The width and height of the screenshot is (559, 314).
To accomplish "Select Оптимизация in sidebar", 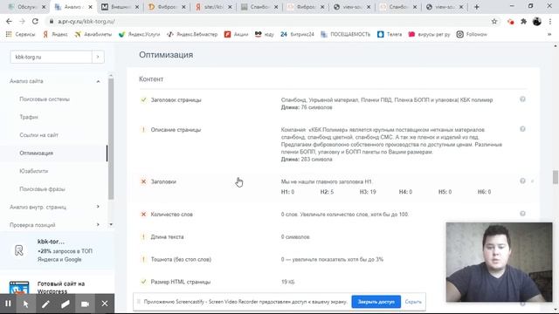I will [x=37, y=154].
